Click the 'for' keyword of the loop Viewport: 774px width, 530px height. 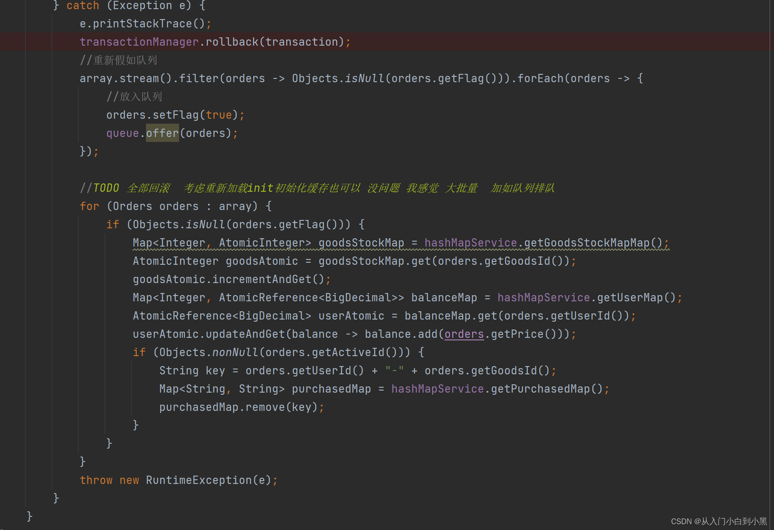pos(89,206)
